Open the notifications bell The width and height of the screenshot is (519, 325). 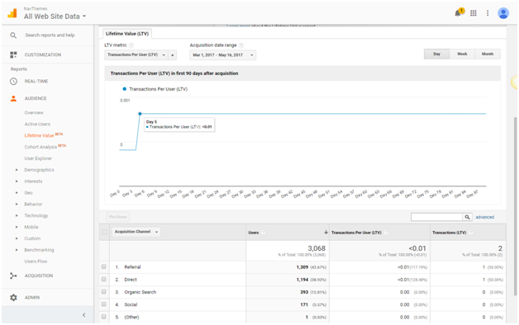(x=459, y=12)
